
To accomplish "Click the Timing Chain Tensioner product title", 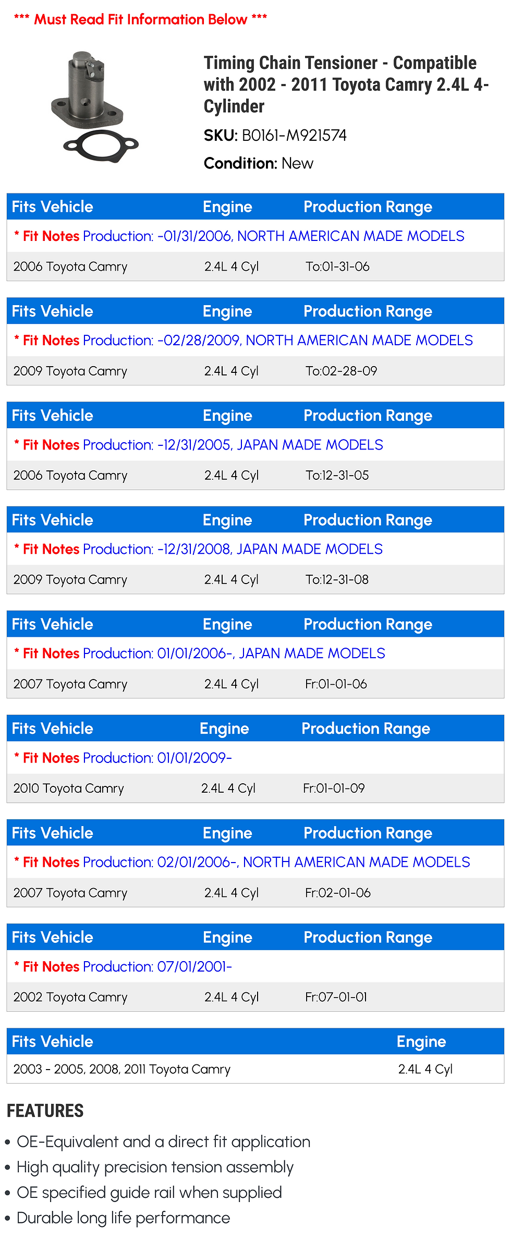I will click(x=346, y=84).
